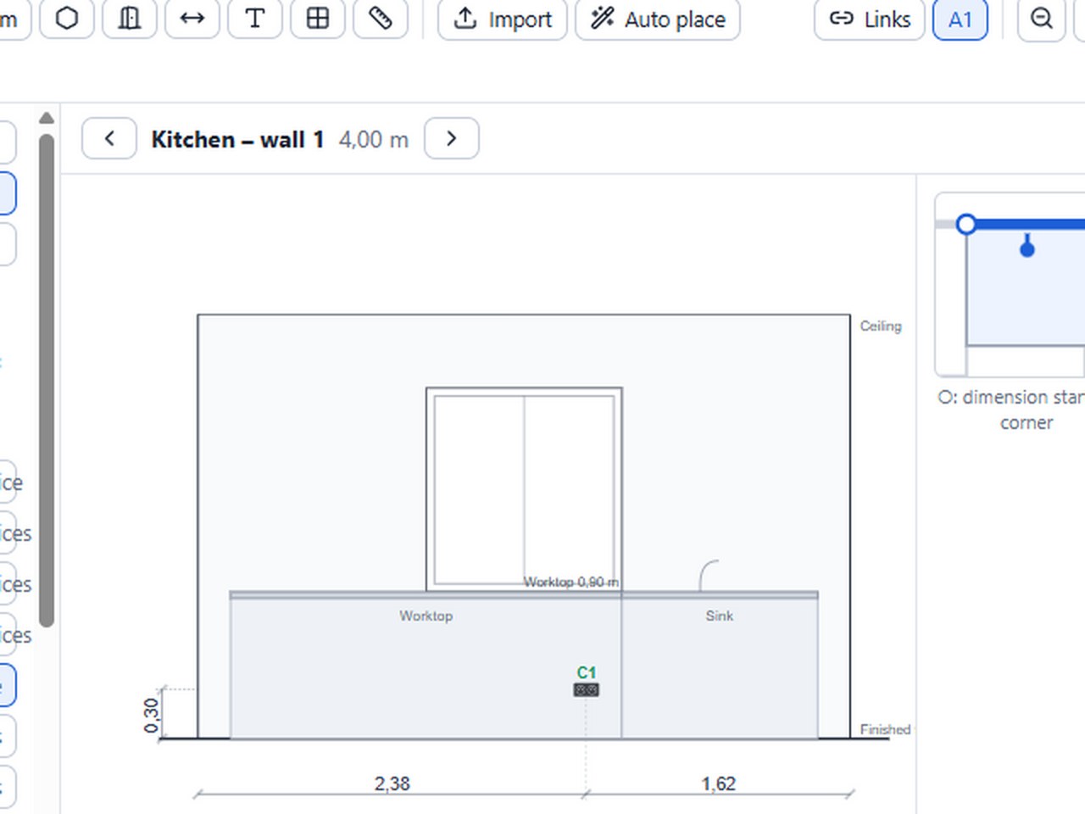
Task: Click the Auto place button
Action: point(658,18)
